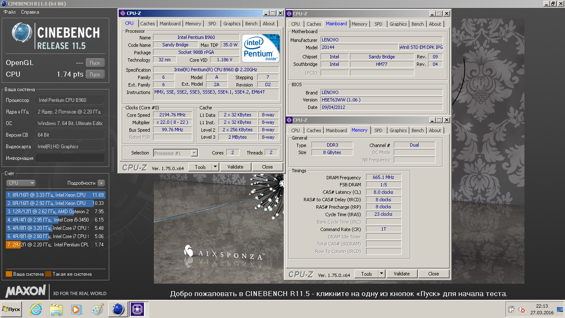Open Windows Explorer folder on taskbar
The image size is (565, 318).
(x=56, y=309)
